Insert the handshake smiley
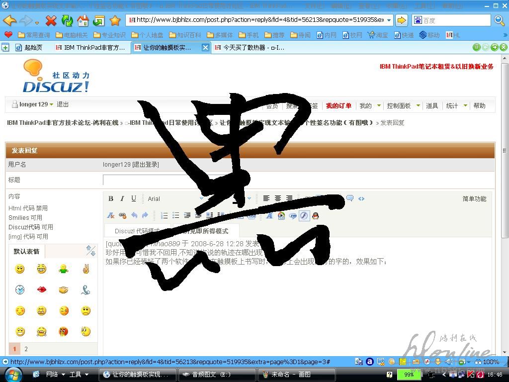The width and height of the screenshot is (509, 382). click(63, 289)
